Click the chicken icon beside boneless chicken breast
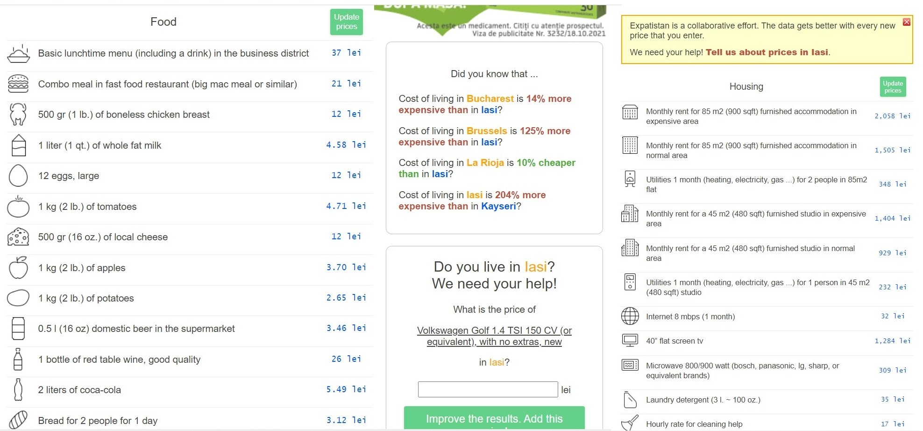The width and height of the screenshot is (923, 431). [18, 115]
